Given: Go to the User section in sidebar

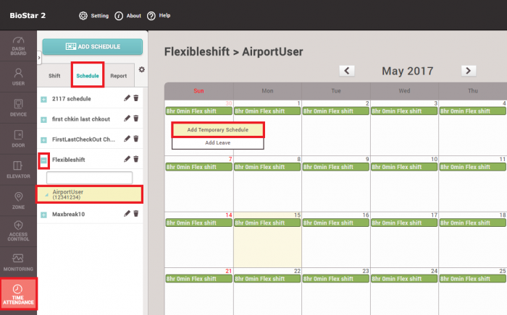Looking at the screenshot, I should pos(18,78).
